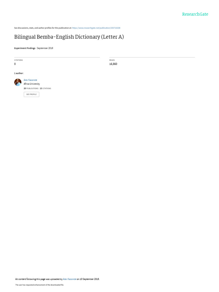This screenshot has width=219, height=292.
Task: Click the Bilingual Bemba-English Dictionary title
Action: coord(69,37)
